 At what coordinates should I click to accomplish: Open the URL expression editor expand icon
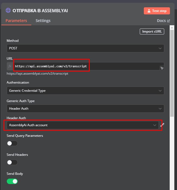point(162,68)
